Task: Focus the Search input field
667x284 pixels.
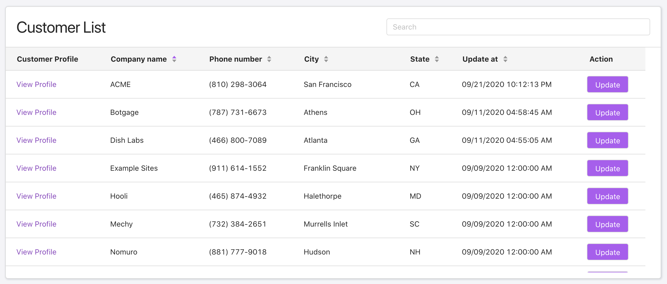Action: [518, 27]
